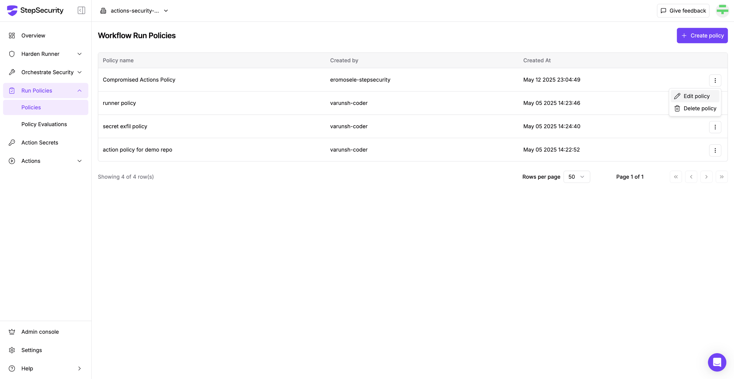Collapse the sidebar panel icon
The height and width of the screenshot is (379, 734).
tap(81, 11)
